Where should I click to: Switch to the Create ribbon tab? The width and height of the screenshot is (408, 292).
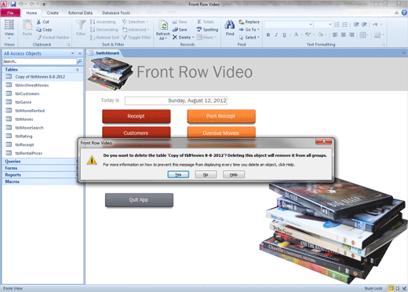[53, 13]
